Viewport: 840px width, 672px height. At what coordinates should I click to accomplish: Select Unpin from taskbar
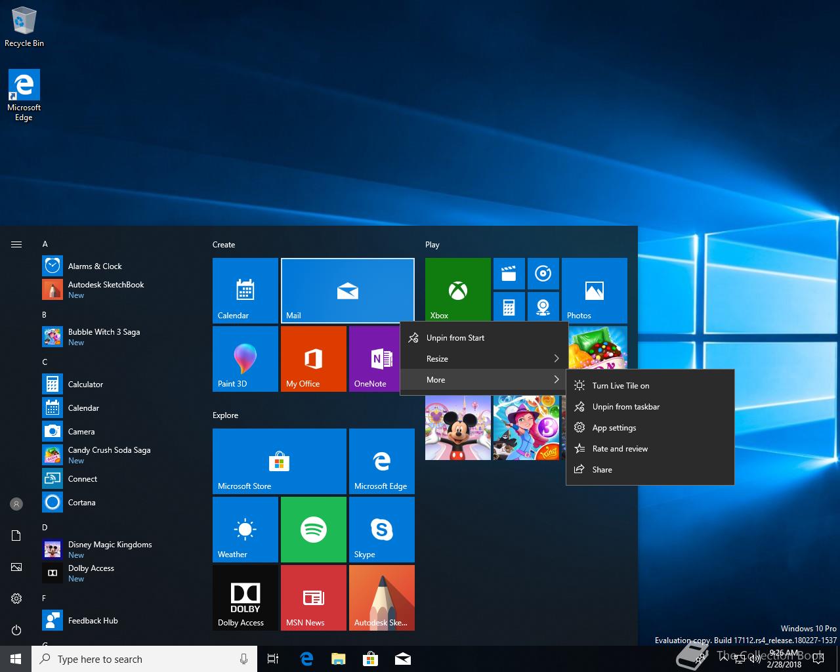click(650, 407)
